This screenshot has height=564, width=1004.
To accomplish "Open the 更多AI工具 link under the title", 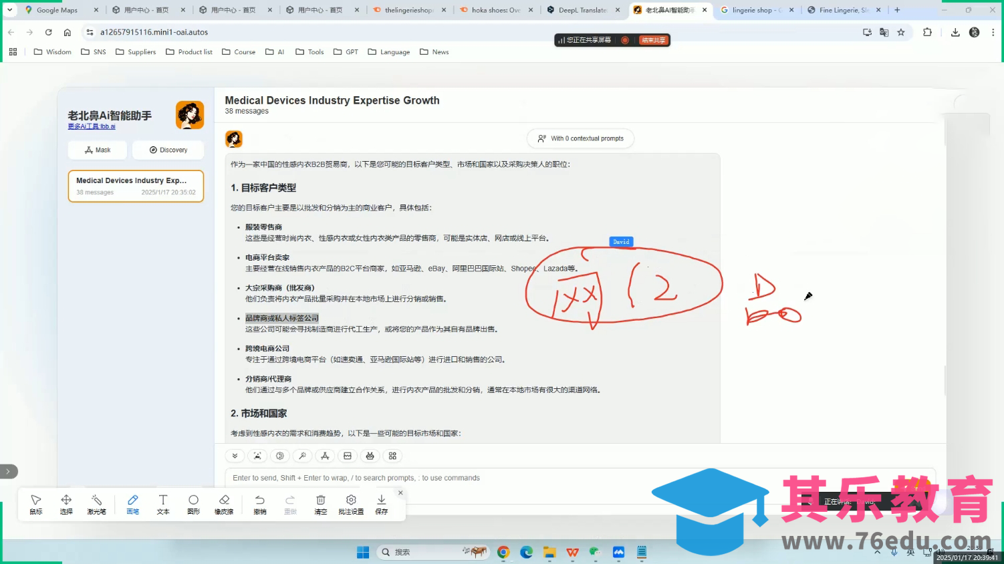I will point(92,126).
